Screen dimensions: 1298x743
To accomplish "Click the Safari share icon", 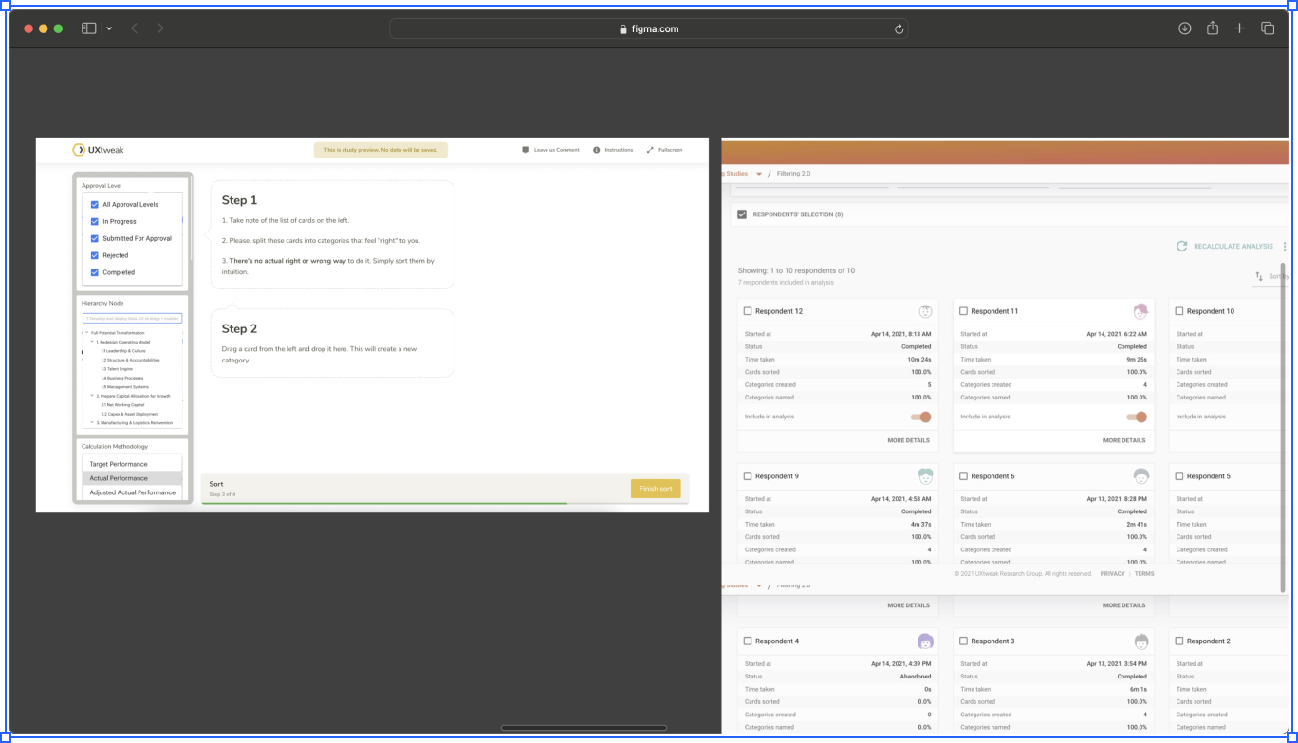I will click(1213, 28).
